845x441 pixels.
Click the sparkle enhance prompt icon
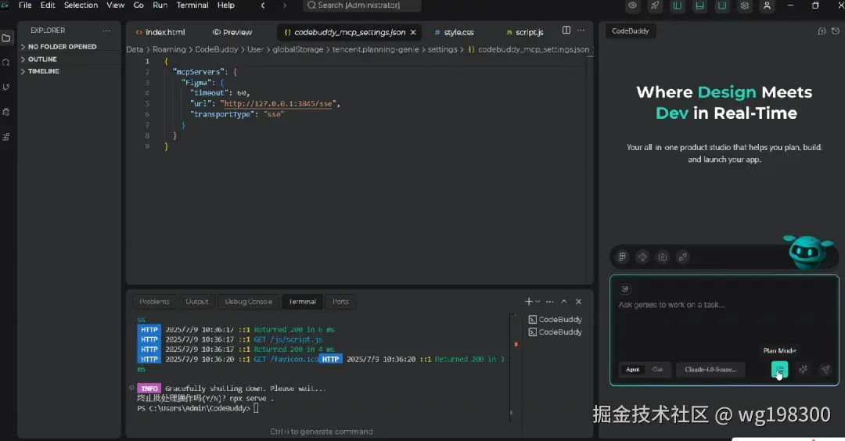click(803, 369)
